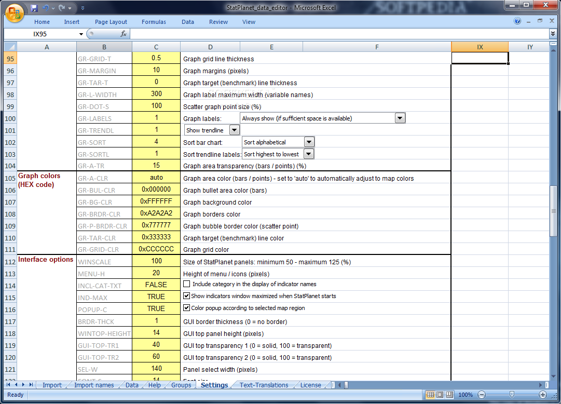Open Excel Help question mark icon
Image resolution: width=561 pixels, height=404 pixels.
coord(517,21)
